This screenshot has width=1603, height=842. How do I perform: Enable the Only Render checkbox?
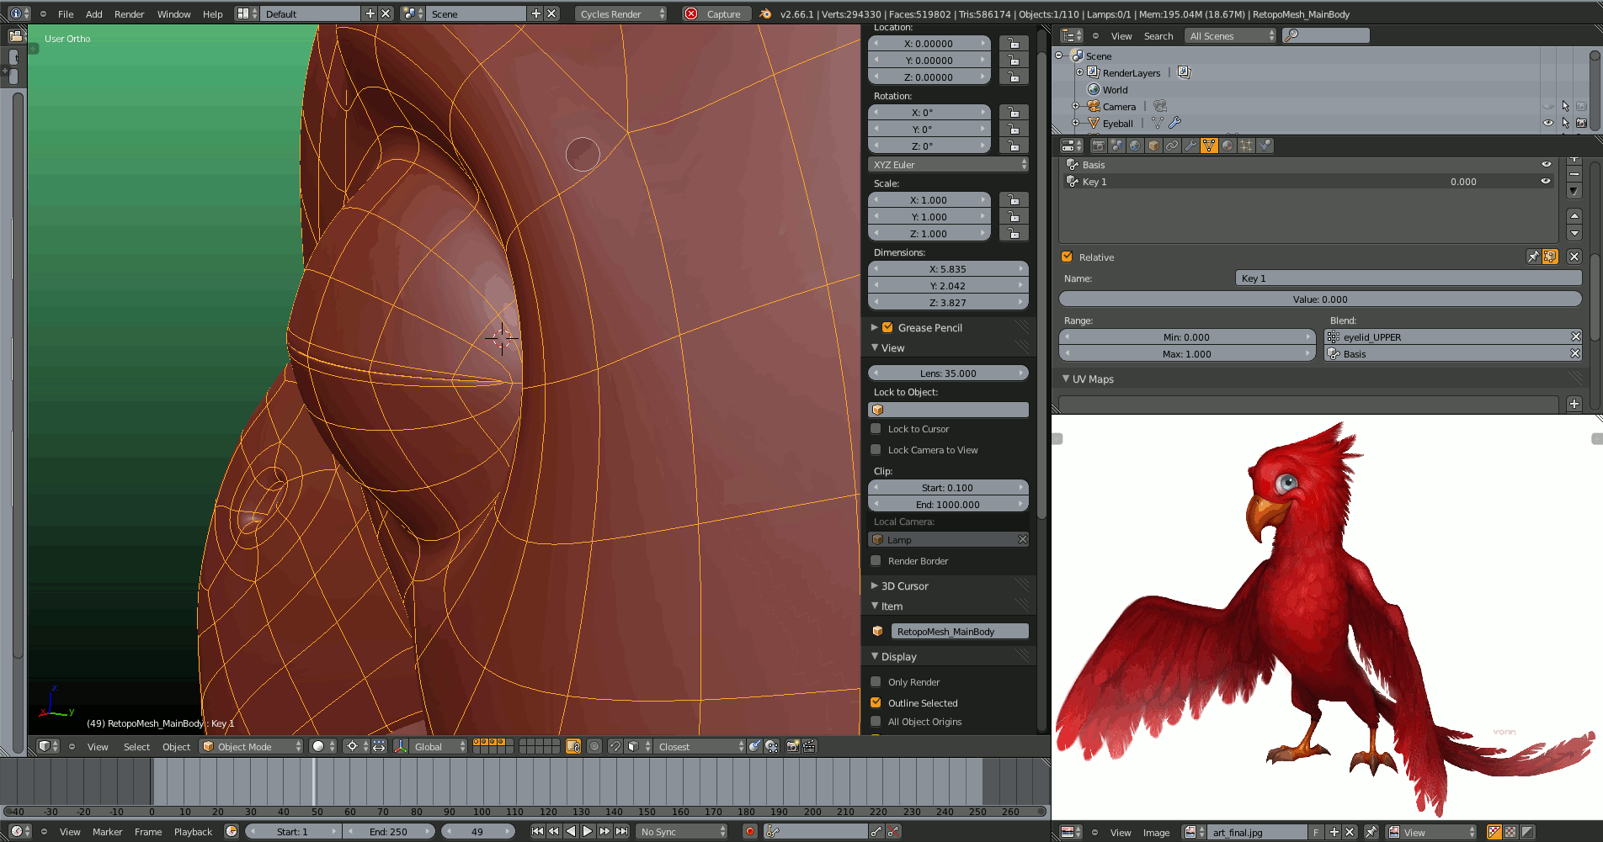click(x=876, y=681)
